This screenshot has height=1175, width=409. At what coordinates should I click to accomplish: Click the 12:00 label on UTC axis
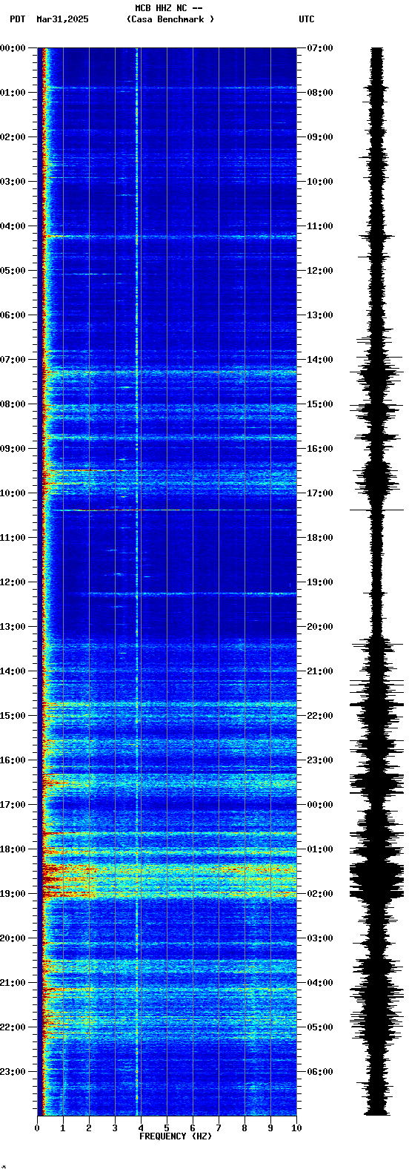[320, 271]
